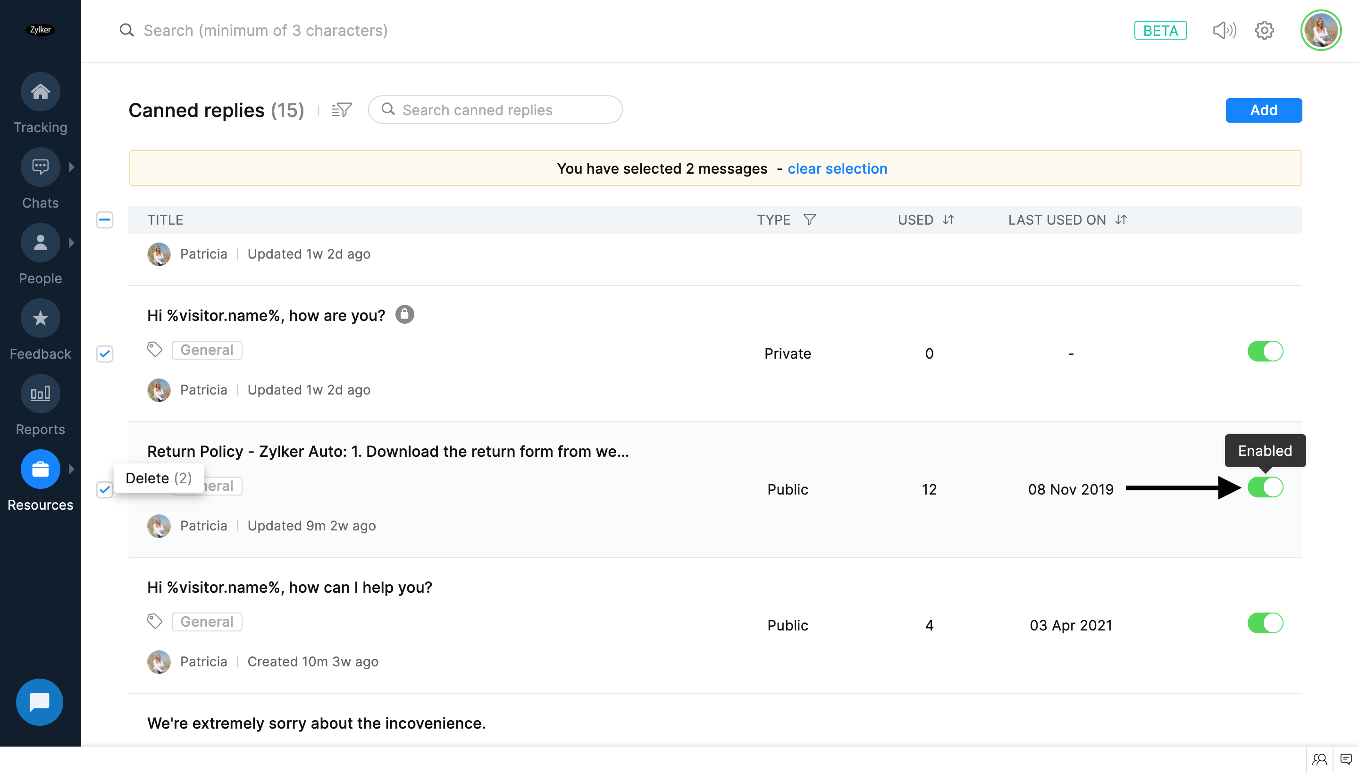Open the Feedback star icon
Image resolution: width=1359 pixels, height=773 pixels.
tap(41, 319)
